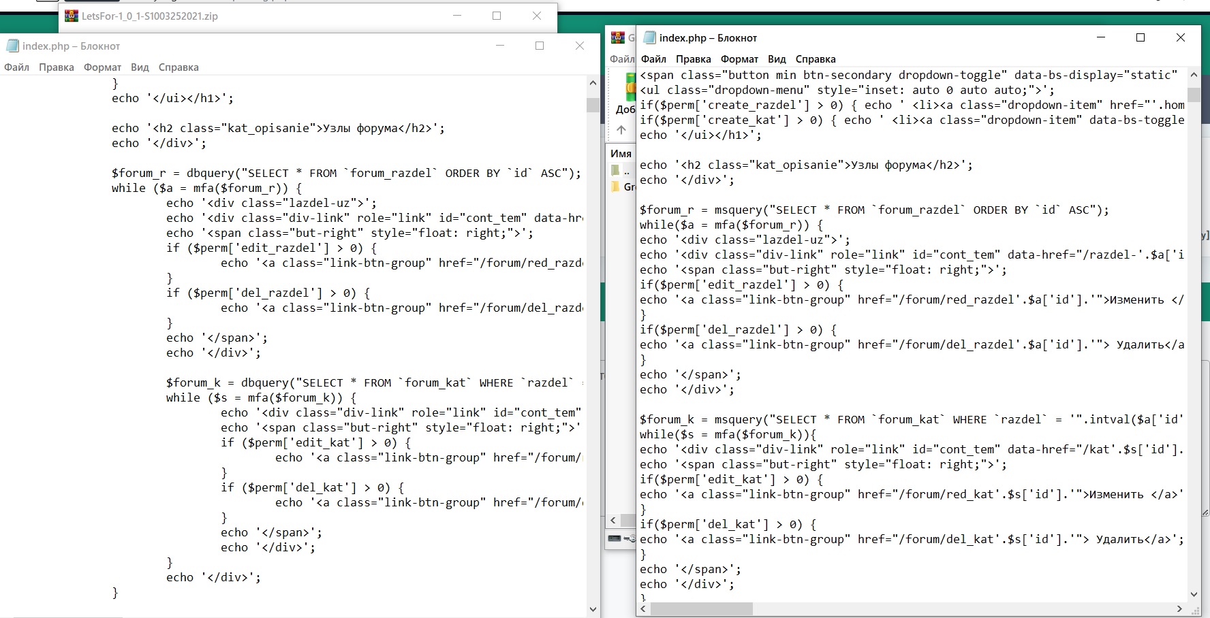Click the up-one-level arrow in WinRAR

pyautogui.click(x=621, y=129)
